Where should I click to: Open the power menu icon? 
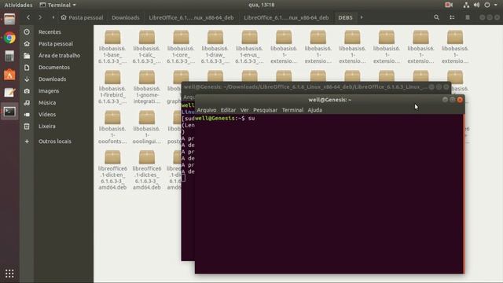[487, 5]
